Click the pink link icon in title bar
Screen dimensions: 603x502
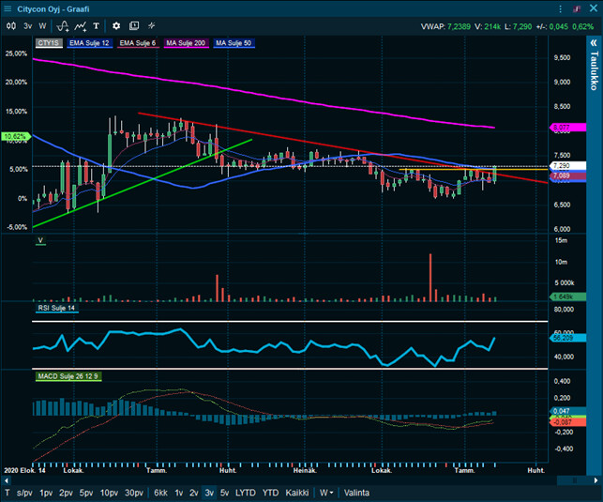click(x=575, y=8)
